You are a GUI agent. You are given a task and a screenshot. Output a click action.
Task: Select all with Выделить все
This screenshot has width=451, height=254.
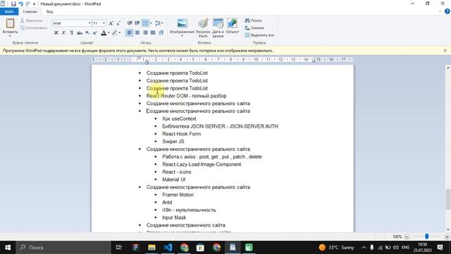coord(259,35)
